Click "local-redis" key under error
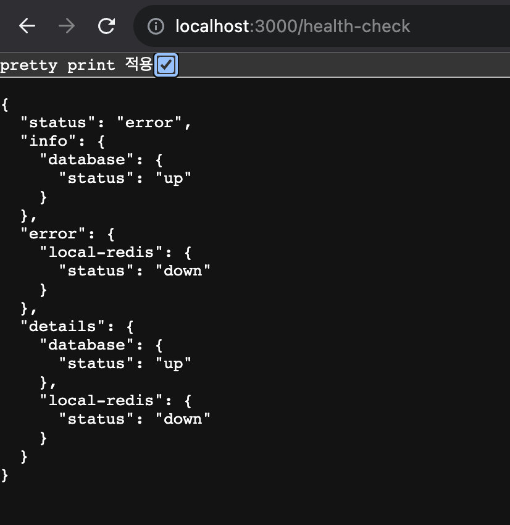Screen dimensions: 510x525 tap(101, 253)
